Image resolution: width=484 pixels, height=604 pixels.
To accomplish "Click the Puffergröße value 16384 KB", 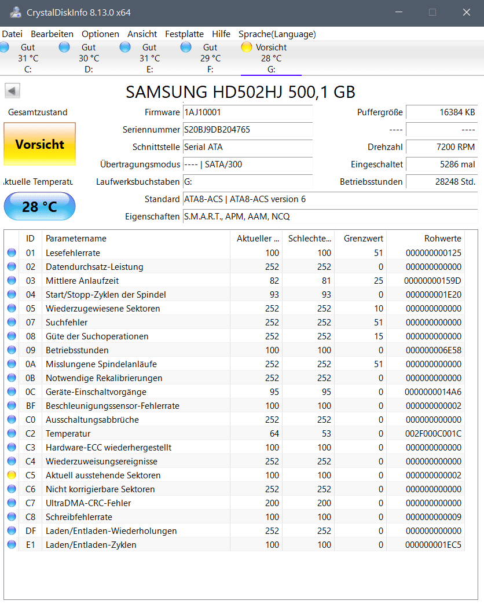I will [442, 112].
